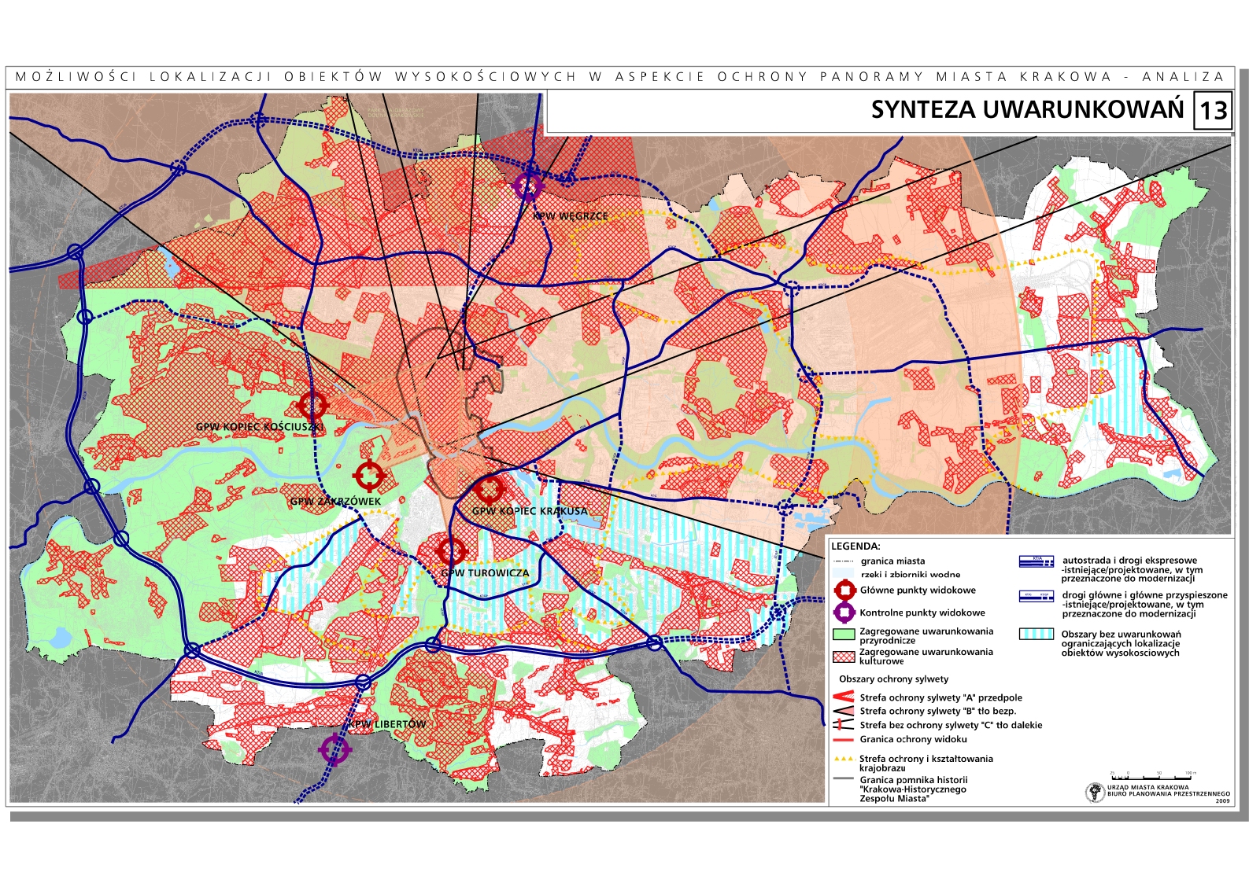Screen dimensions: 1249x883
Task: Click the drogi główne legend road symbol
Action: click(x=1036, y=596)
